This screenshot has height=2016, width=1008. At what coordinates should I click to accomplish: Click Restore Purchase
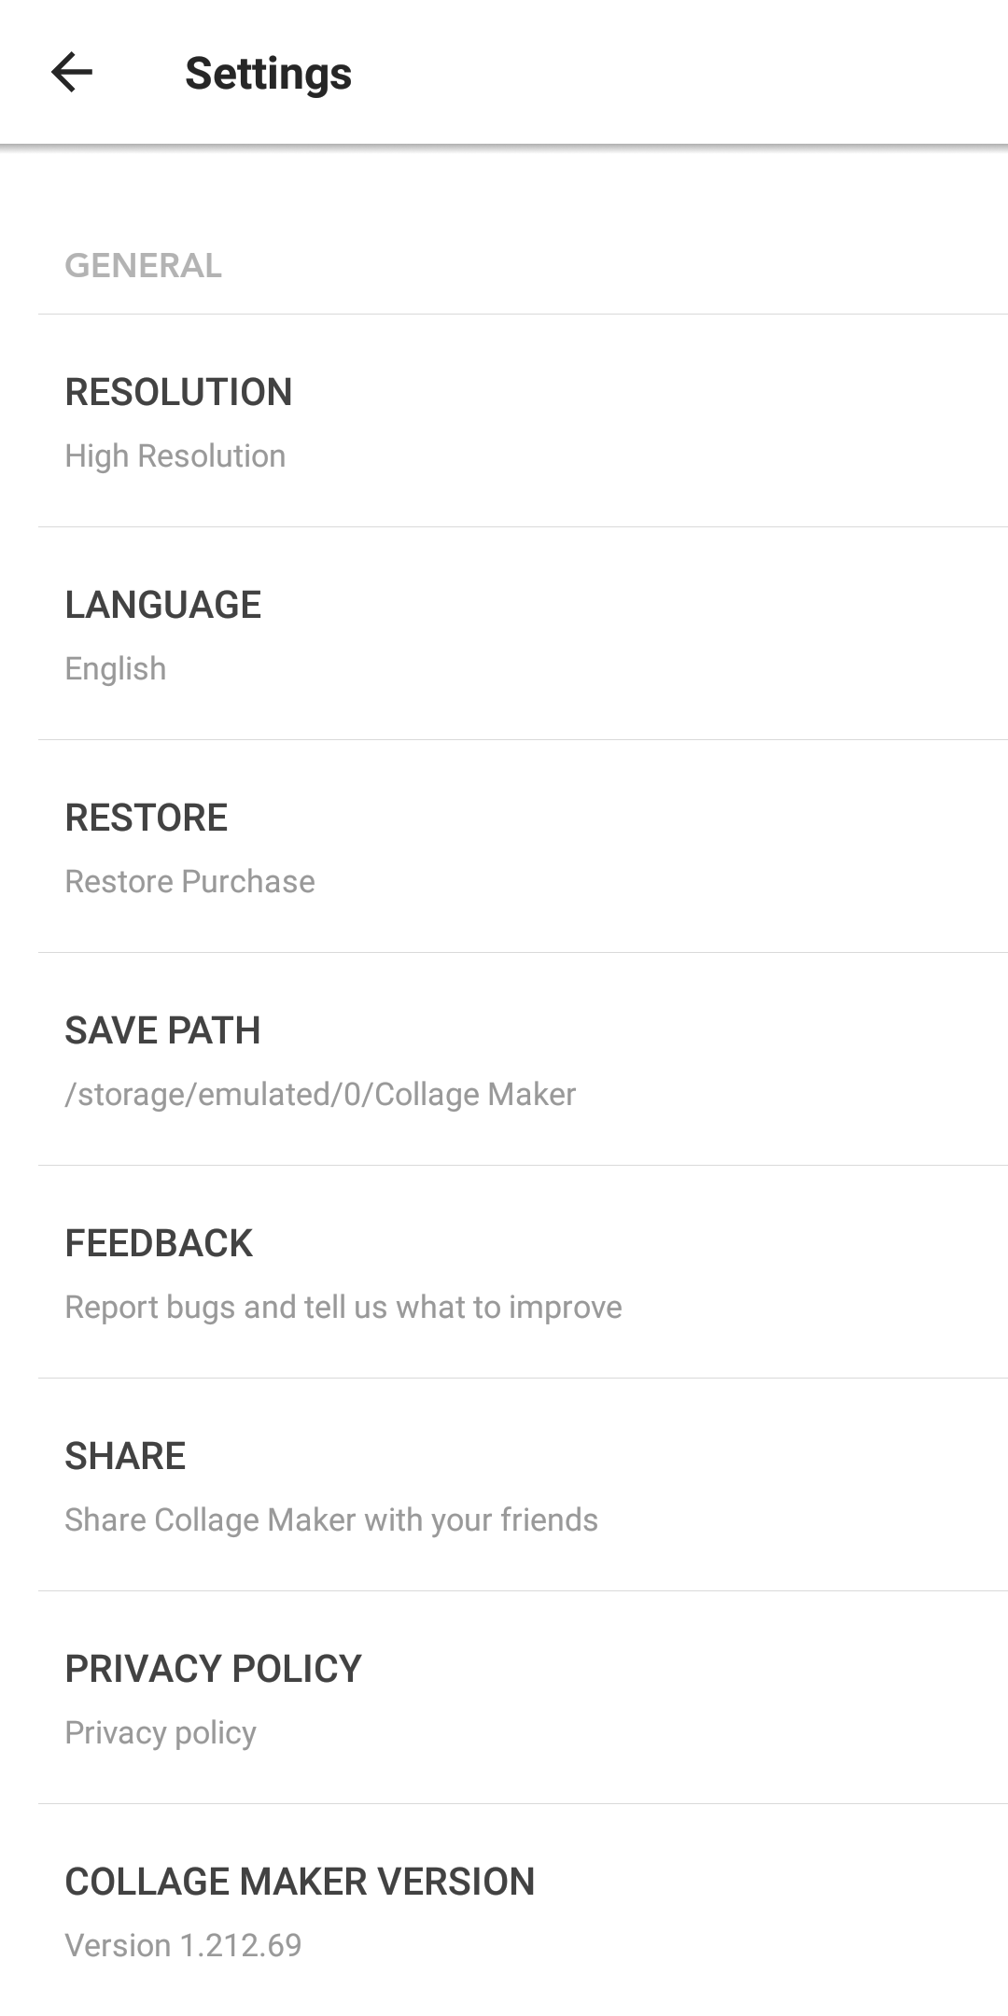click(189, 882)
